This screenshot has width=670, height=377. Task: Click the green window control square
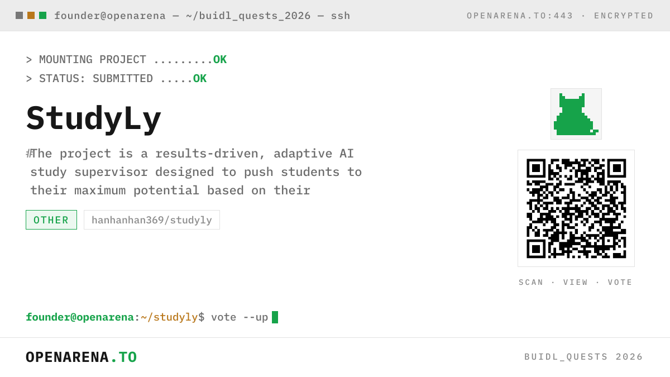pyautogui.click(x=42, y=16)
